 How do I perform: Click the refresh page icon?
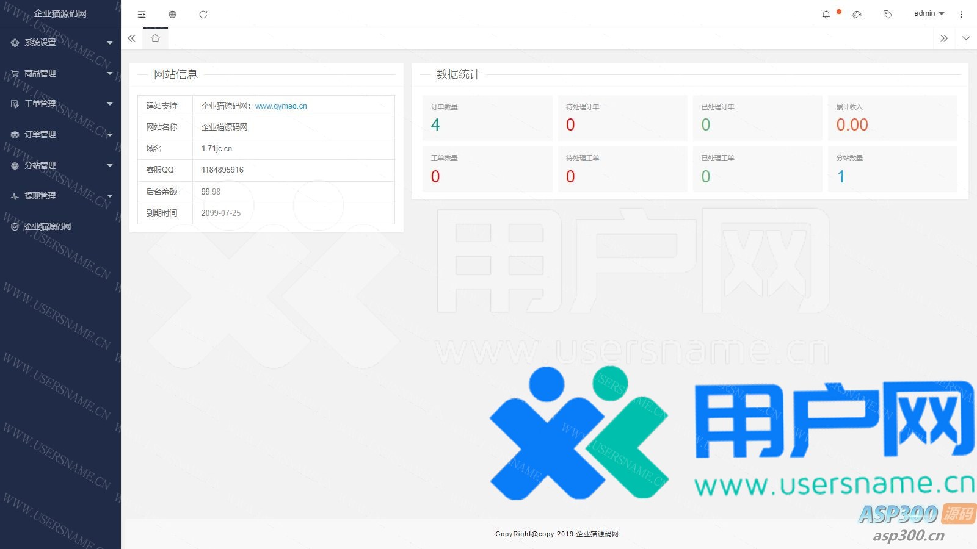point(203,14)
